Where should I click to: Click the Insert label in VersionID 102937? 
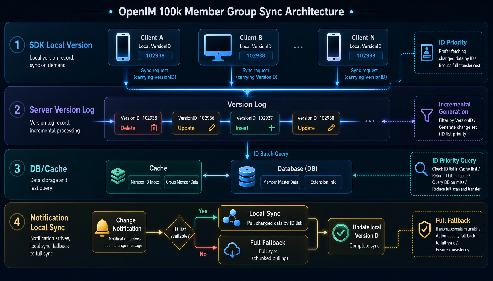click(x=242, y=128)
